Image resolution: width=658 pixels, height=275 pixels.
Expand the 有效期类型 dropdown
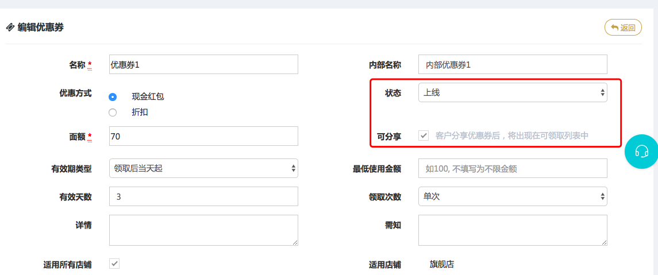pos(203,168)
